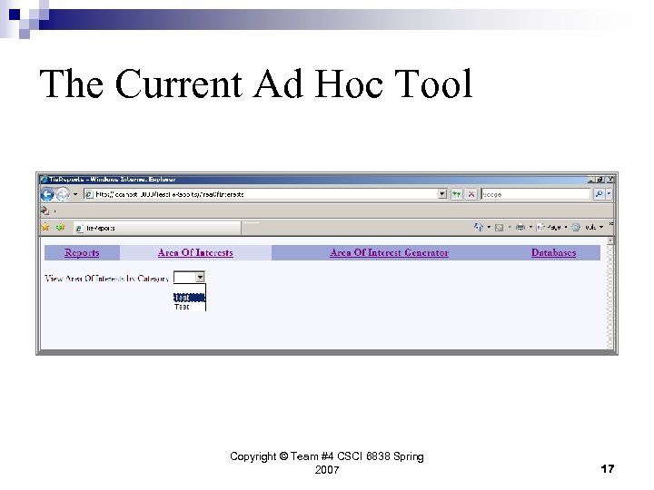Expand the address bar history dropdown
The width and height of the screenshot is (654, 490).
442,194
